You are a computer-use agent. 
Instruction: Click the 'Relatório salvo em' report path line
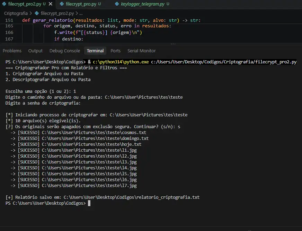103,197
